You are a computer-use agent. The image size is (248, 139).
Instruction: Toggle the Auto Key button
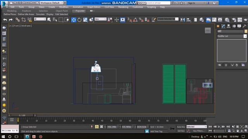click(x=181, y=127)
